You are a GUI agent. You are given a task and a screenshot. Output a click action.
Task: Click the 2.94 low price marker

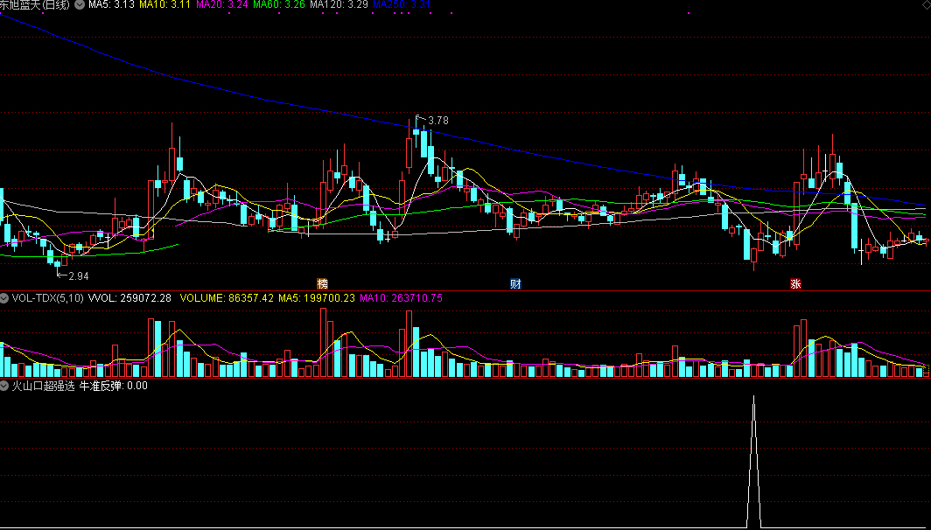[x=78, y=275]
